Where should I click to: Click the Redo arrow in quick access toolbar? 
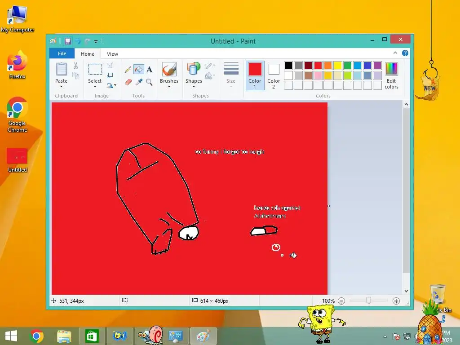[87, 41]
